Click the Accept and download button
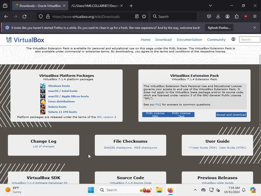Image resolution: width=261 pixels, height=196 pixels. (231, 115)
